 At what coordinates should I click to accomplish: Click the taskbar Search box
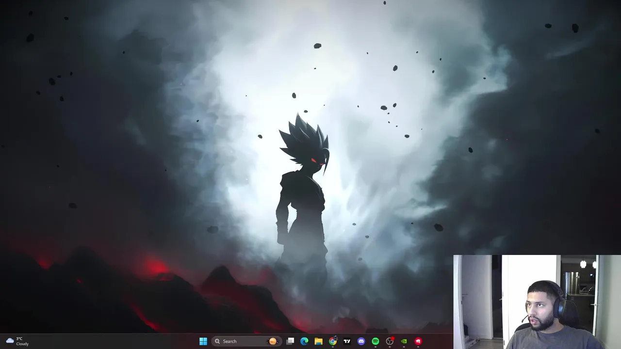point(246,341)
